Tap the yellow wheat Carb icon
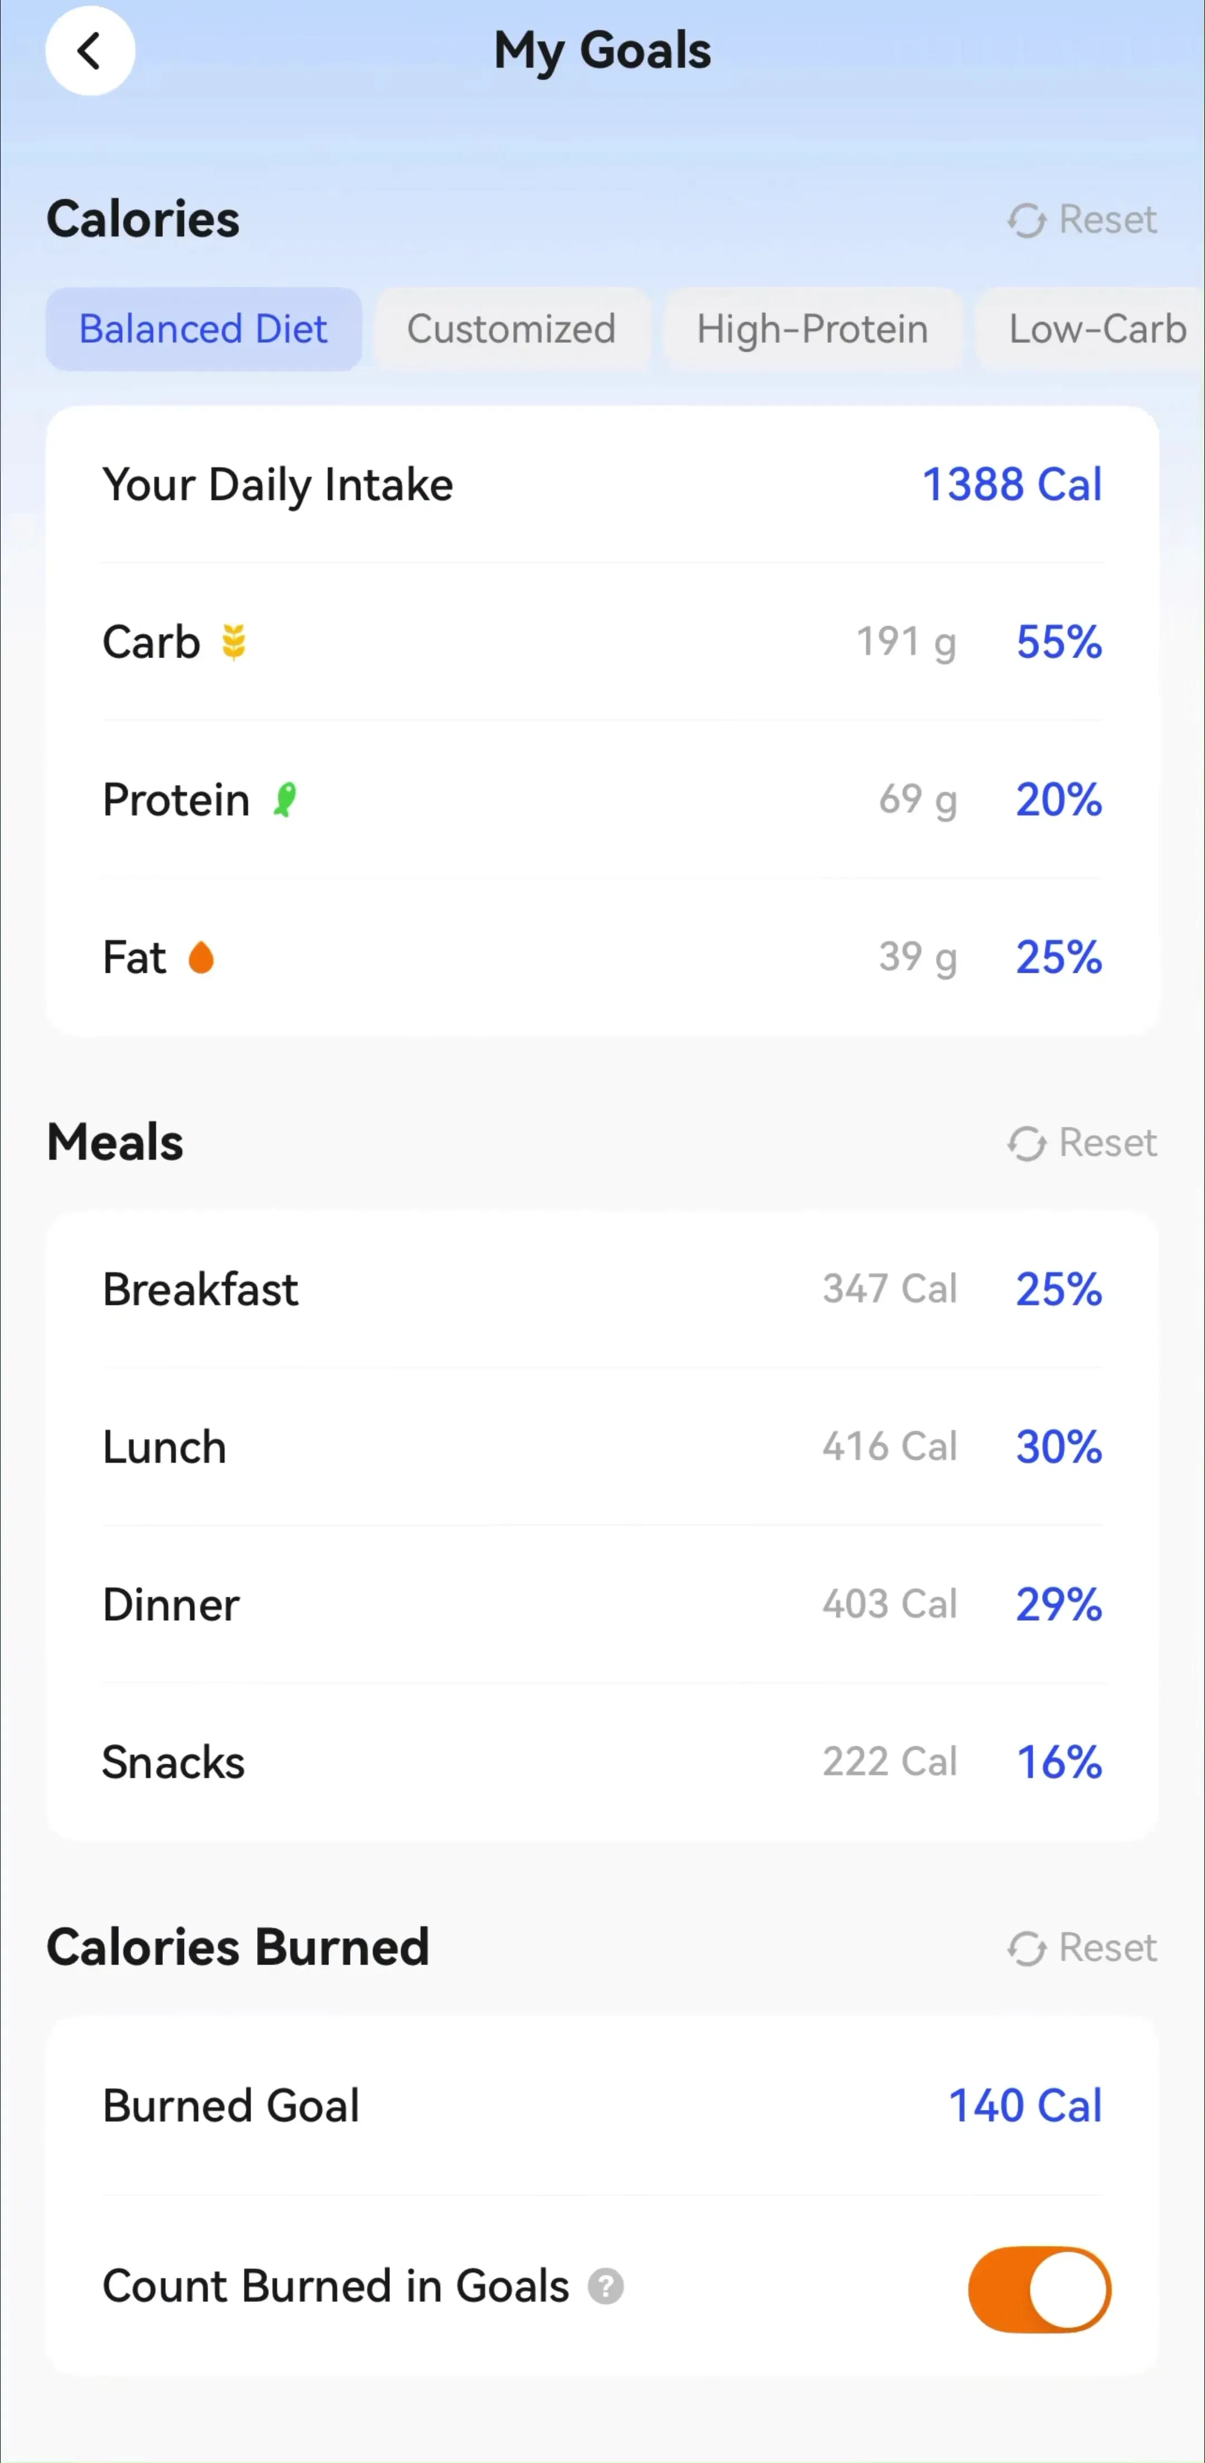This screenshot has height=2463, width=1205. point(234,642)
